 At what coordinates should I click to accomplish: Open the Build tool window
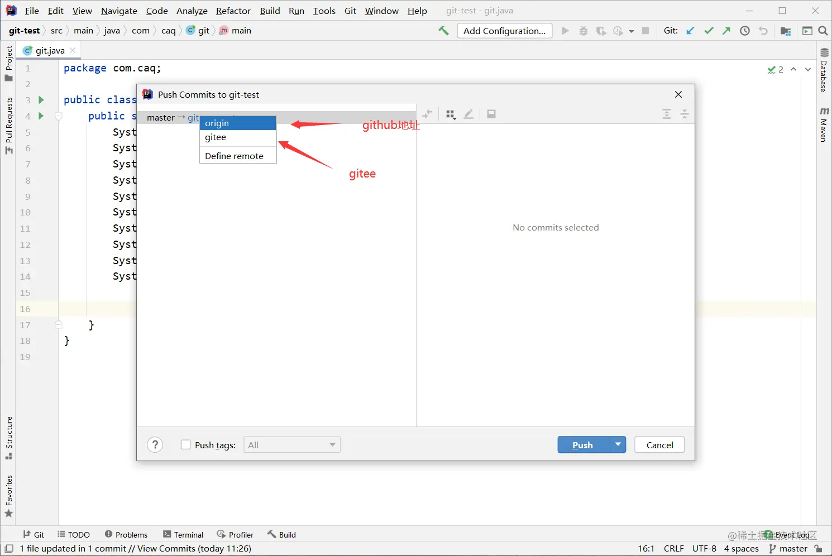(281, 534)
